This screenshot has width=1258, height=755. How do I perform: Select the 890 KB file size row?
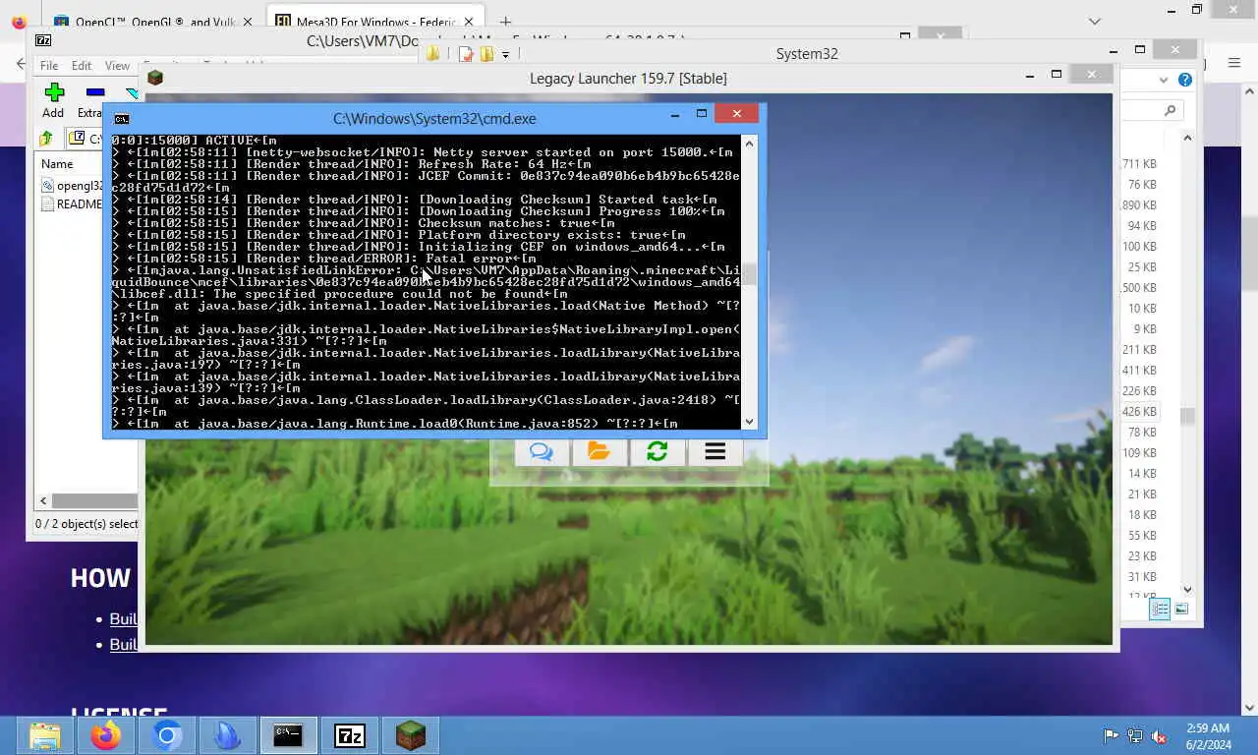[x=1140, y=205]
